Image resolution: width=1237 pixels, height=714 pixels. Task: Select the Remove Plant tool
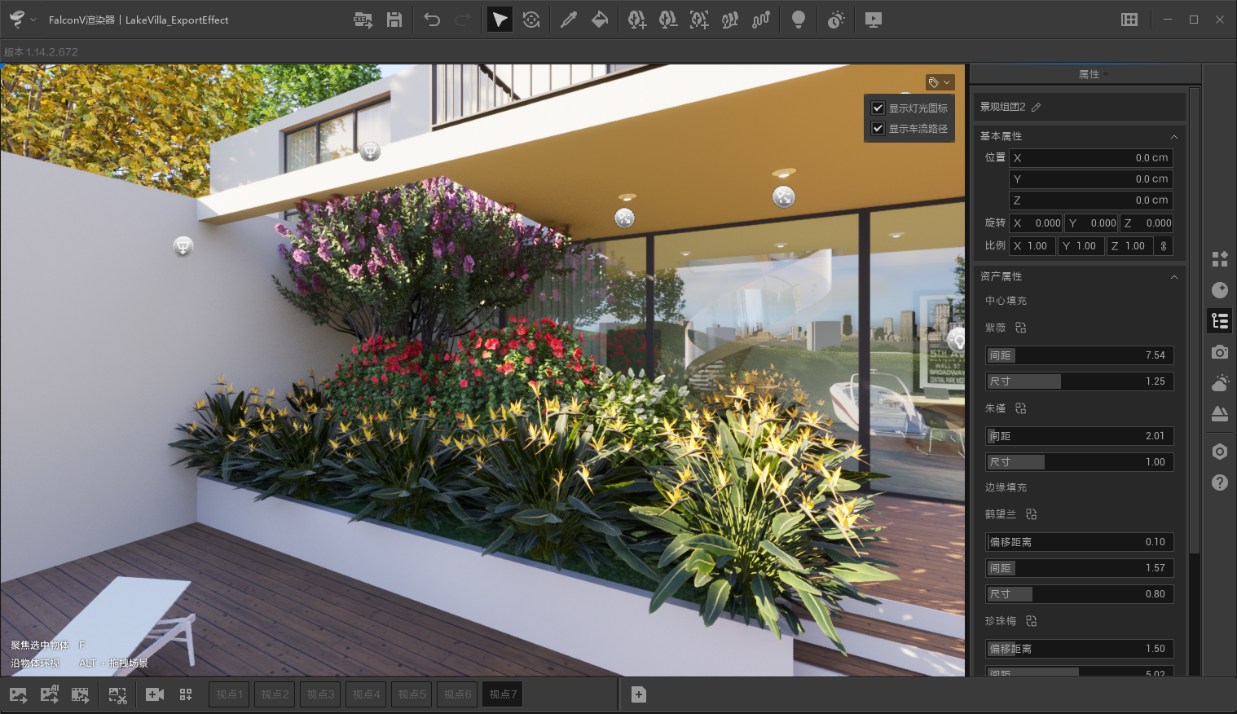(x=668, y=20)
